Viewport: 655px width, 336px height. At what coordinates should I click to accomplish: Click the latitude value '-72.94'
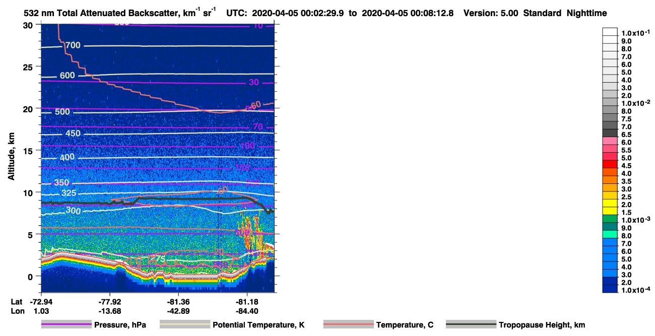coord(40,302)
